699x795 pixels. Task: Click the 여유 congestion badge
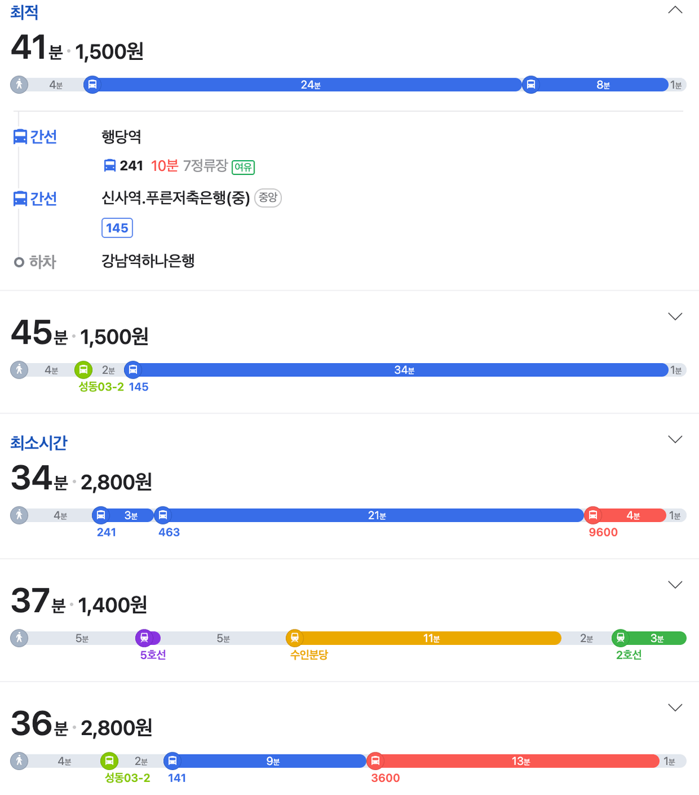click(x=243, y=167)
